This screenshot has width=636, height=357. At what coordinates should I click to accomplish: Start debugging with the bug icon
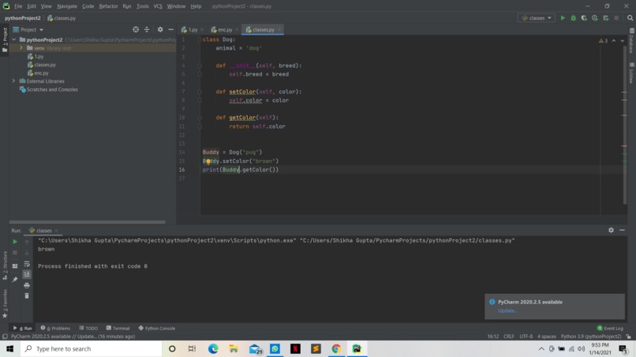(573, 18)
